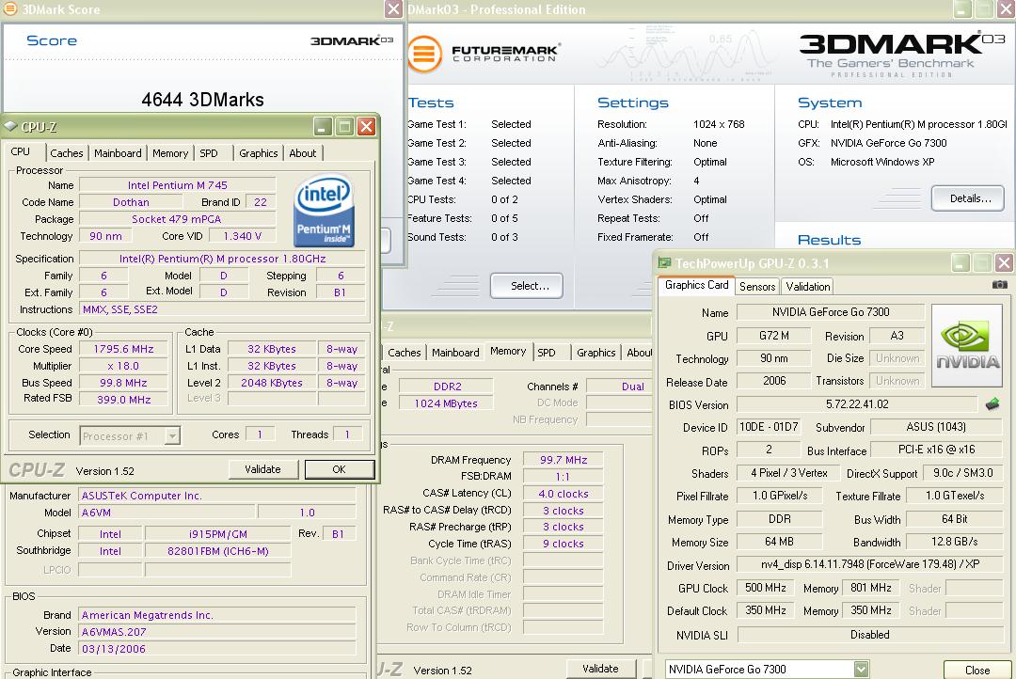Click the BIOS Version field 5.72.22.41.02

click(x=857, y=404)
